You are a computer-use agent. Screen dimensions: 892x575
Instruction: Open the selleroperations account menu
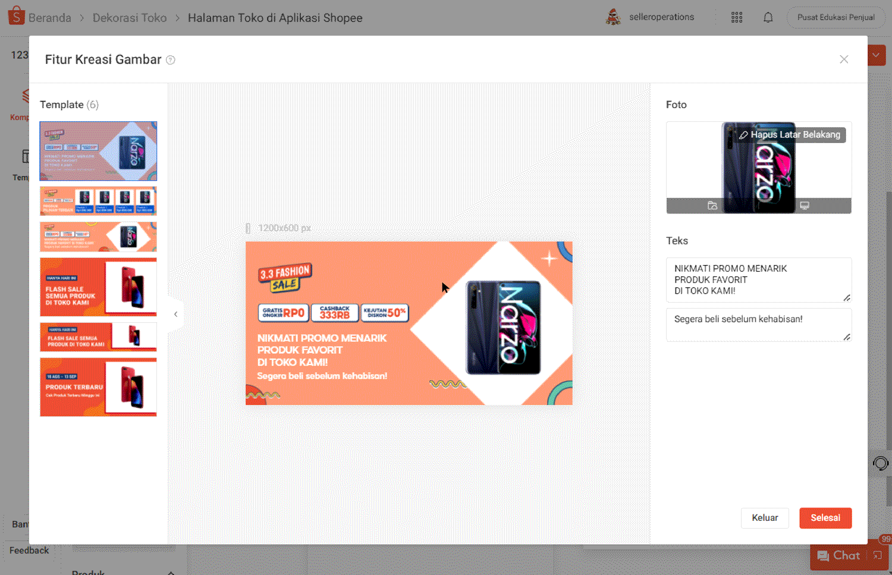point(650,17)
